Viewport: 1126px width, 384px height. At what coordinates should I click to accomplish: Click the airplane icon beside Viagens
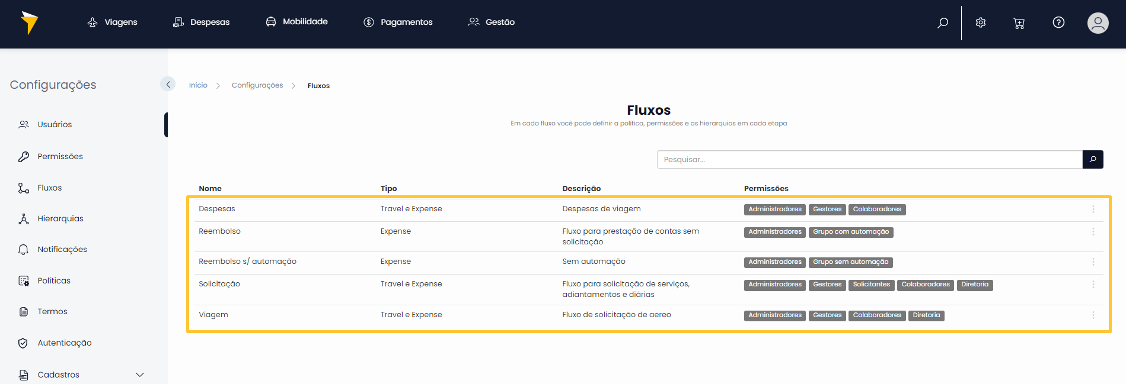point(92,22)
